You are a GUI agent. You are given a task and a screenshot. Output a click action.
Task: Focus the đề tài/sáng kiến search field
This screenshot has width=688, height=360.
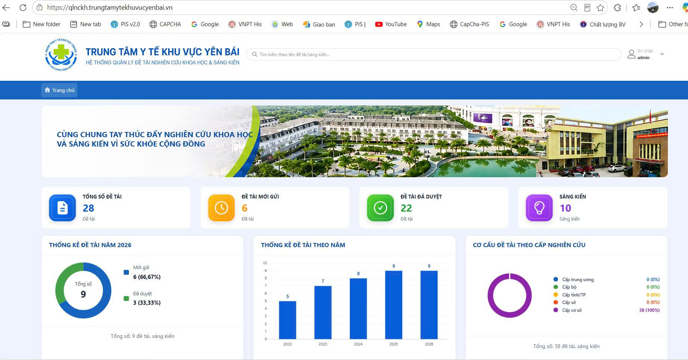[434, 55]
